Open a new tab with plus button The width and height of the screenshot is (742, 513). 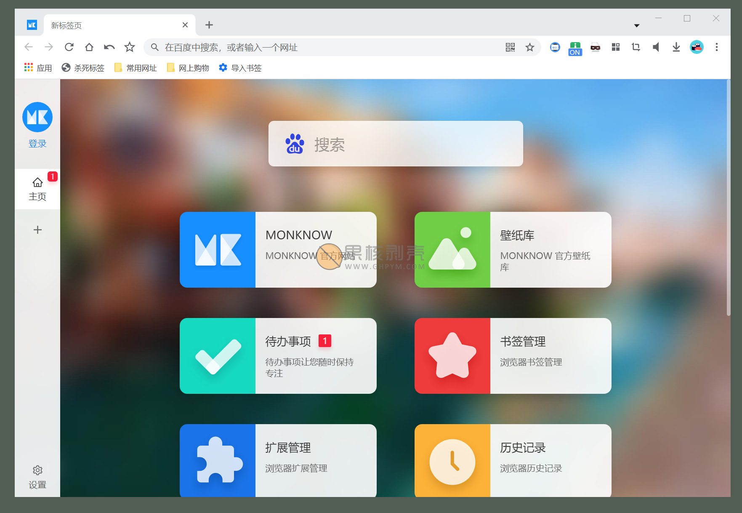pyautogui.click(x=209, y=25)
